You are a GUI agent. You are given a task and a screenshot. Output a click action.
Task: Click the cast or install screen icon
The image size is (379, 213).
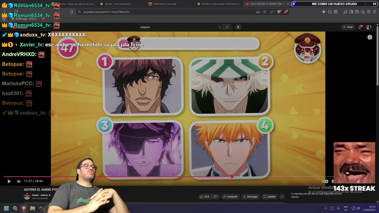pos(258,12)
